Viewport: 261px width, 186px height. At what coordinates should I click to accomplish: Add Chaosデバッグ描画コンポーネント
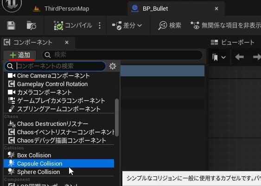pos(59,141)
